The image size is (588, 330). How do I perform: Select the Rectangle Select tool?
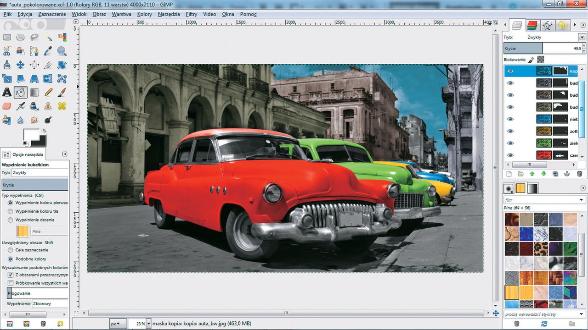(7, 38)
